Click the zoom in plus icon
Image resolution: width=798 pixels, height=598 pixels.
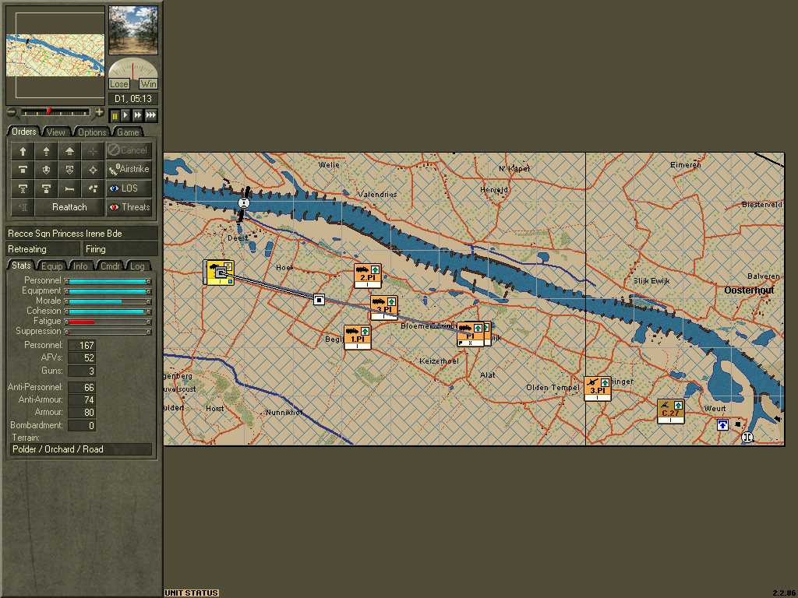pos(99,112)
